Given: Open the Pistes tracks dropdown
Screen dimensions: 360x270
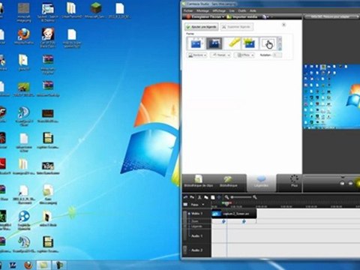Looking at the screenshot, I should pos(197,205).
